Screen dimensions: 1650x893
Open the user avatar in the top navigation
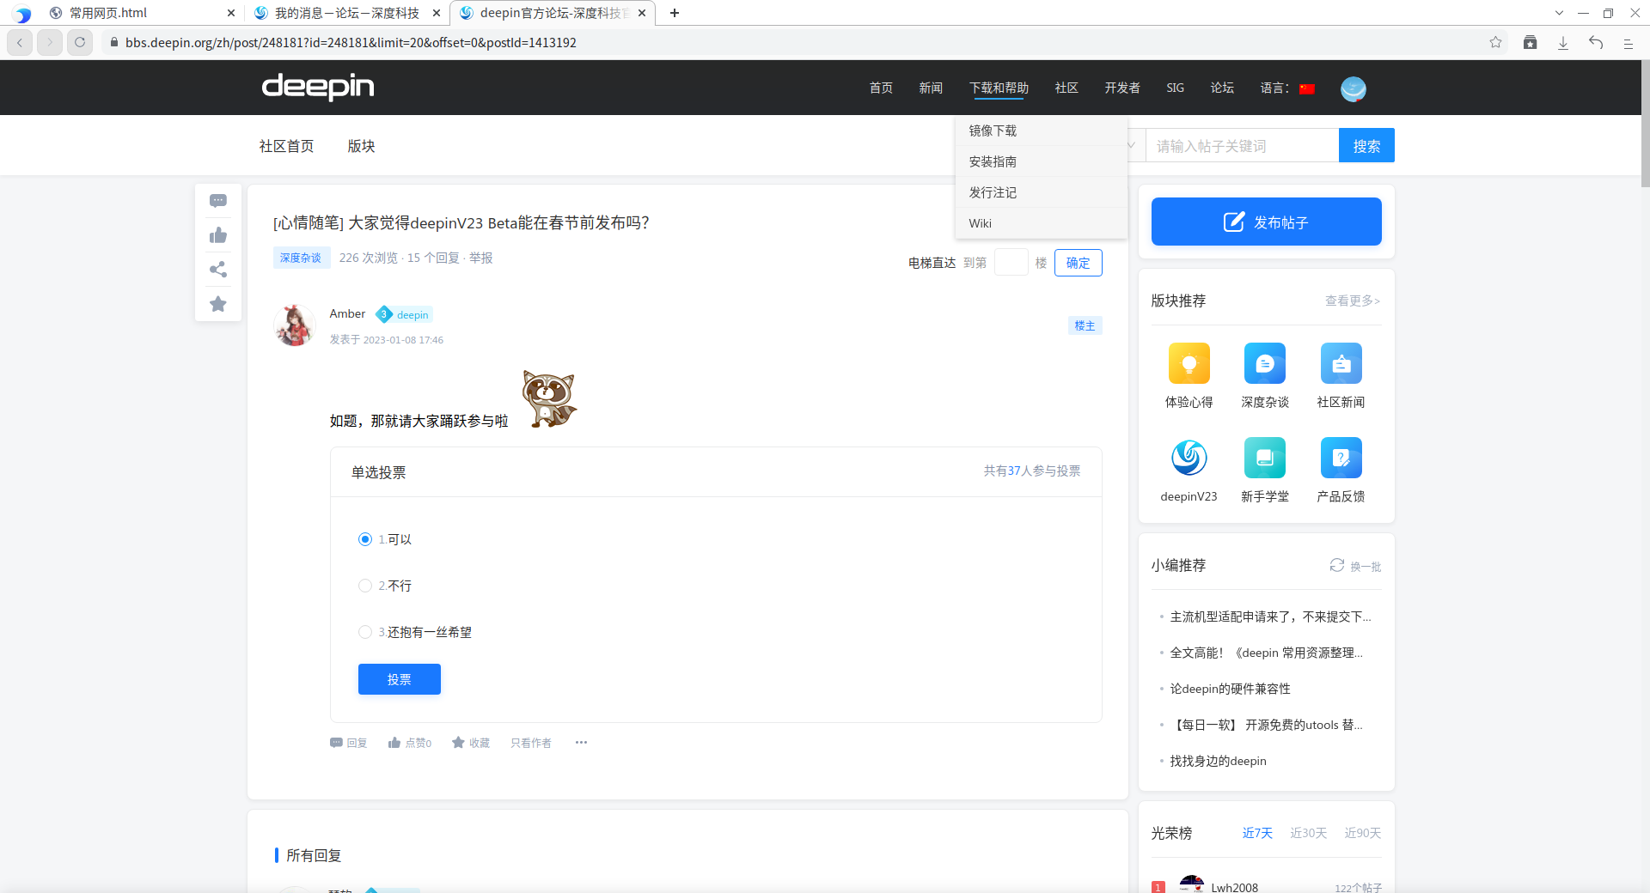(x=1353, y=88)
